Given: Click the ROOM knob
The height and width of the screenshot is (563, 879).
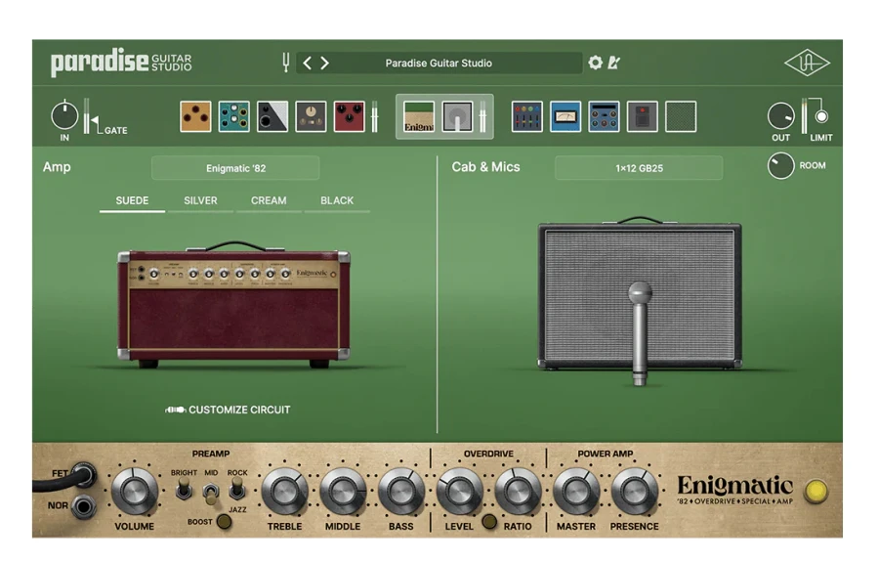Looking at the screenshot, I should click(780, 165).
